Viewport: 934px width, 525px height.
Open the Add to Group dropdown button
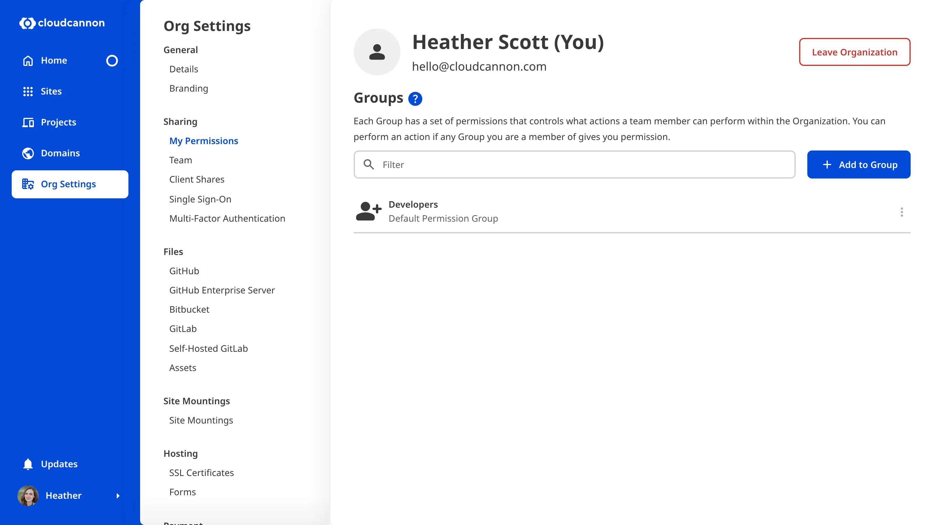859,164
